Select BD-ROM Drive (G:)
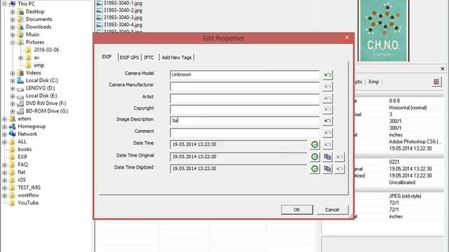 [x=47, y=111]
